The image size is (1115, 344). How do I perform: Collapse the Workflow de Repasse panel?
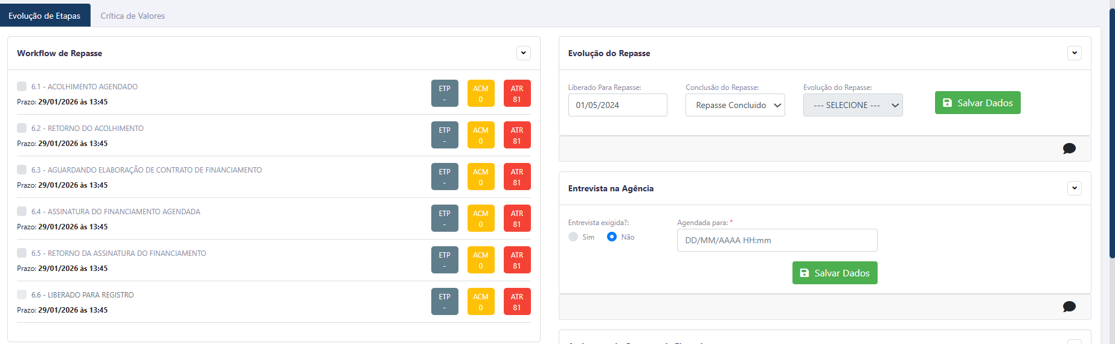click(x=524, y=53)
